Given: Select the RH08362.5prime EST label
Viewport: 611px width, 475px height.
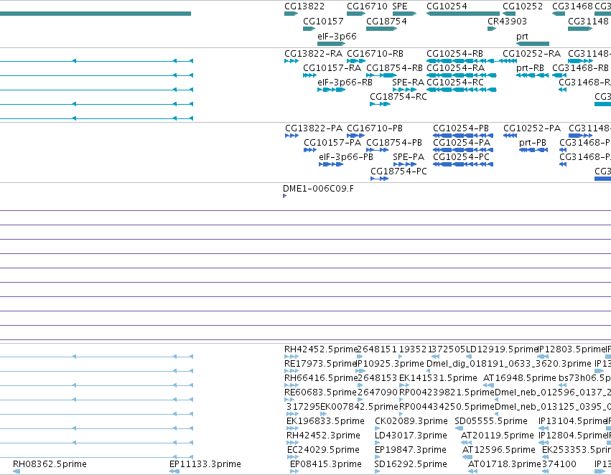Looking at the screenshot, I should (50, 464).
